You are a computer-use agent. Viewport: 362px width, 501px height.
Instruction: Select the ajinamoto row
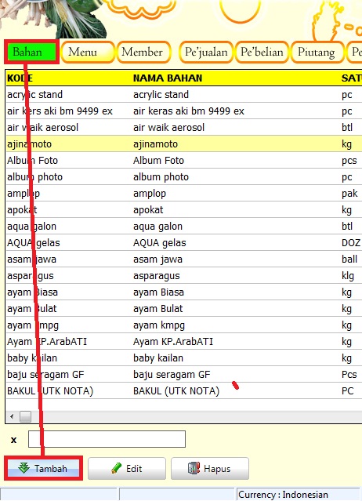pos(184,143)
